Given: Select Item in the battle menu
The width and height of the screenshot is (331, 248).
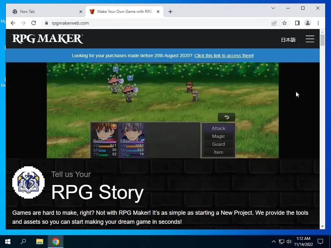Looking at the screenshot, I should 219,152.
